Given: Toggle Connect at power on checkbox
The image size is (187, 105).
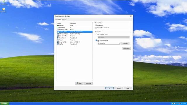Looking at the screenshot, I should point(96,28).
